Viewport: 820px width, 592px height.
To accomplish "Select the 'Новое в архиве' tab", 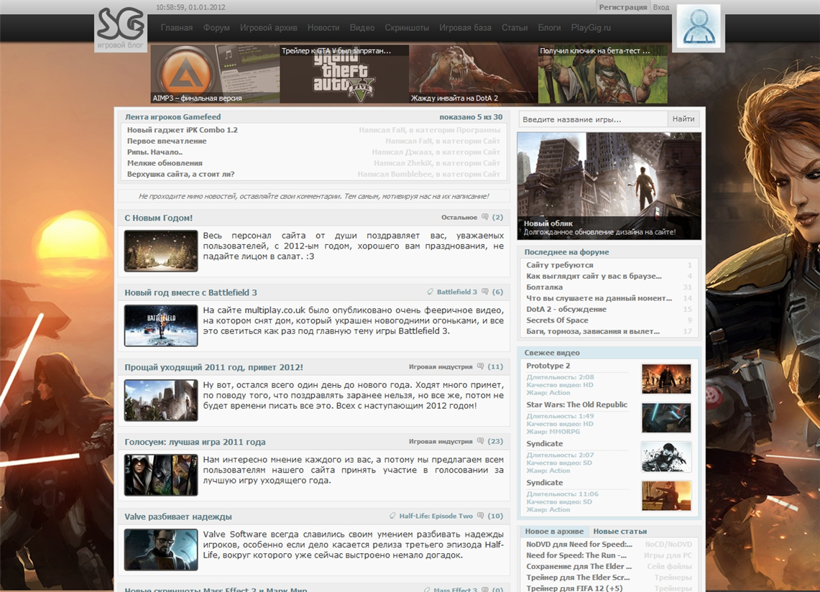I will 554,532.
